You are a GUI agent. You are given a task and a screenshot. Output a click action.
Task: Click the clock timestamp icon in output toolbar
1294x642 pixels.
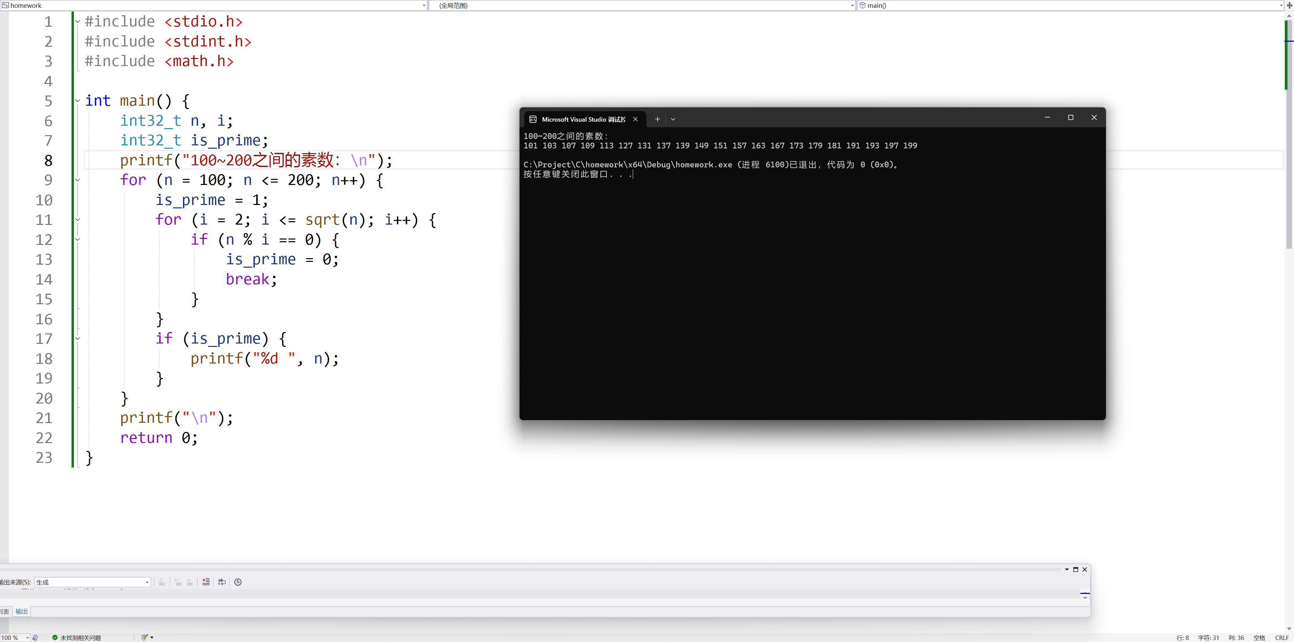(x=238, y=582)
